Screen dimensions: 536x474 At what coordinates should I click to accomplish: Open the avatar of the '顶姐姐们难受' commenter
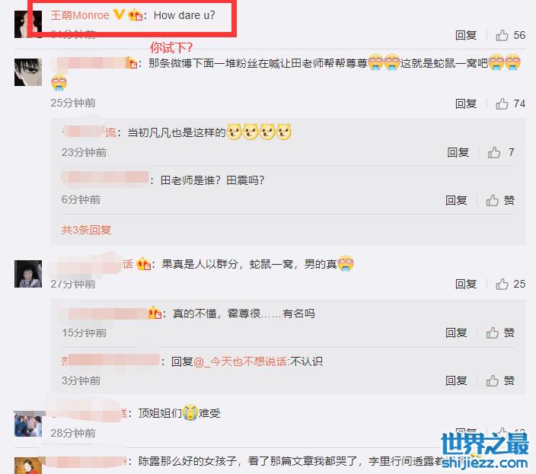28,424
